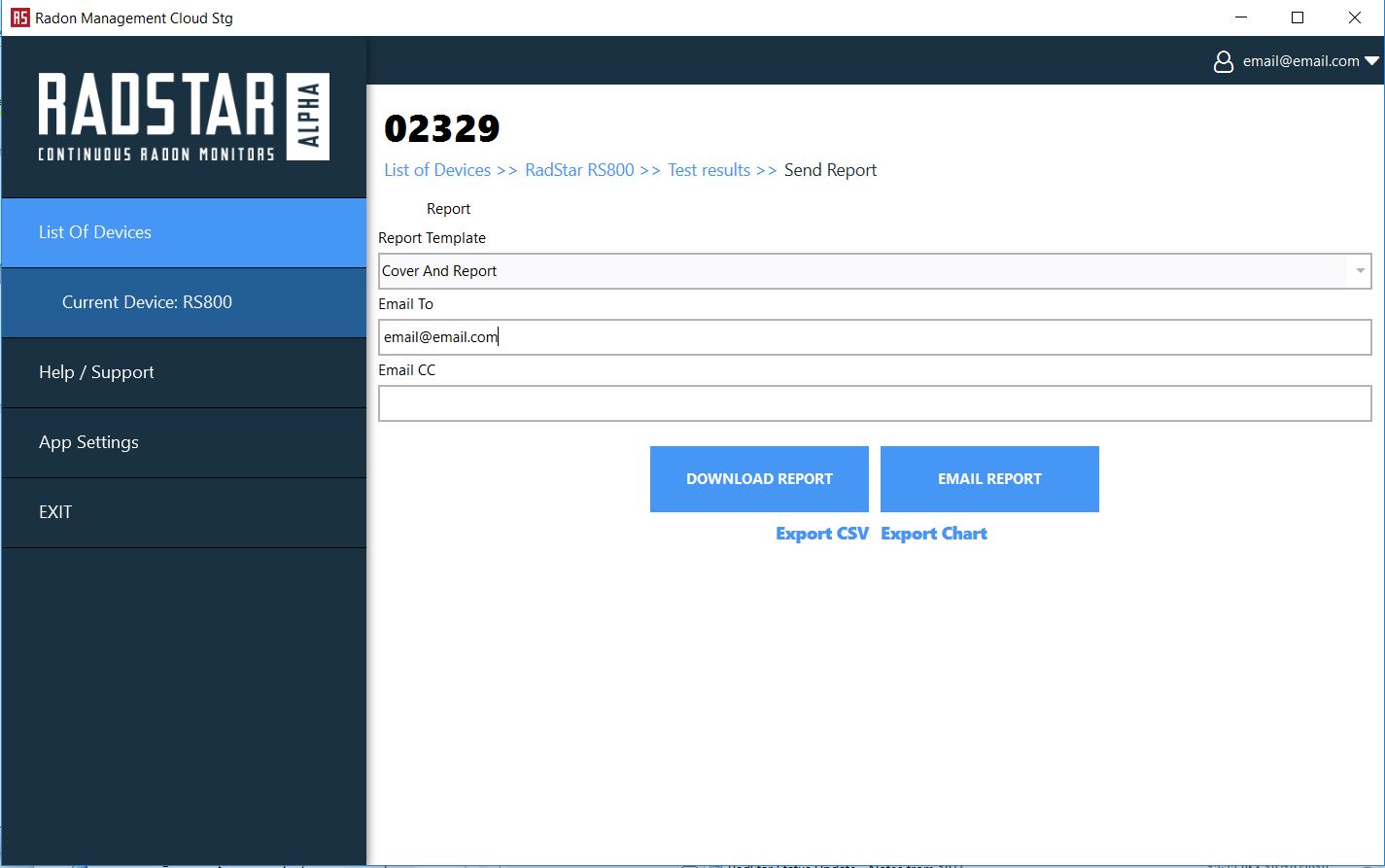Open the Report Template dropdown

click(873, 271)
